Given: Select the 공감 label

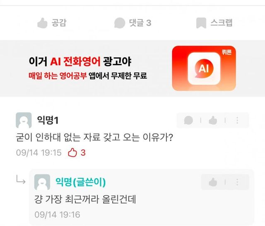Looking at the screenshot, I should (59, 23).
